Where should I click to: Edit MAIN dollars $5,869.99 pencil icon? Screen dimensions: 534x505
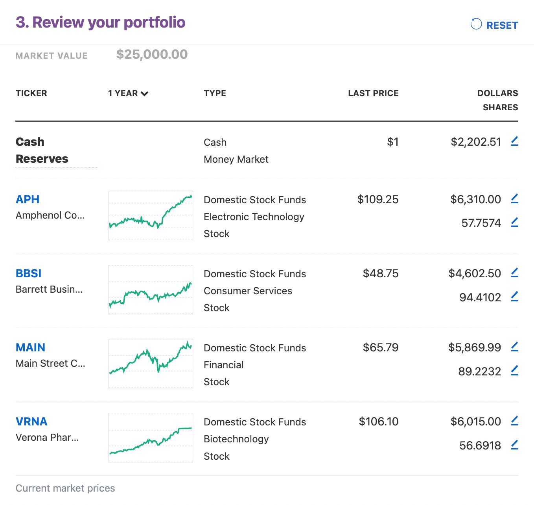(x=514, y=347)
